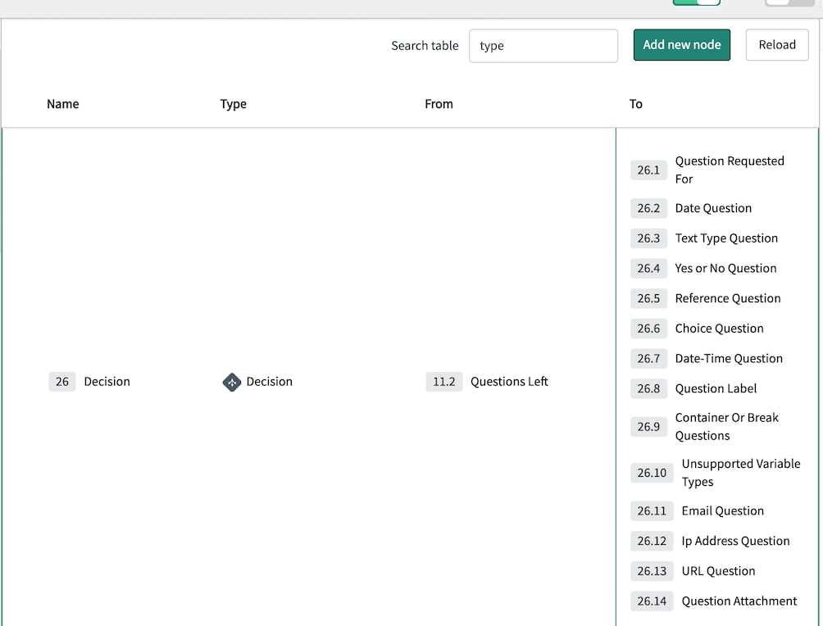Toggle the green enabled switch at top
Image resolution: width=823 pixels, height=626 pixels.
696,2
